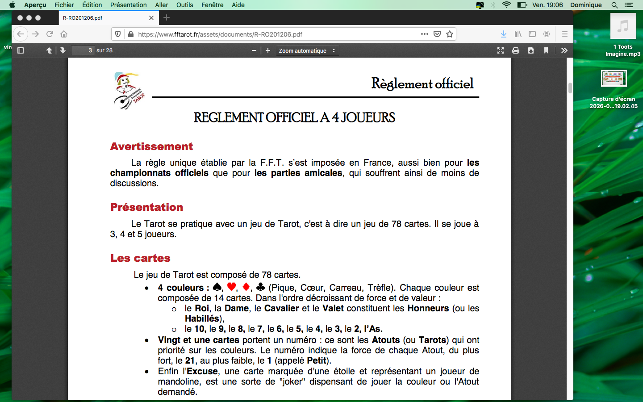643x402 pixels.
Task: Click the "Avertissement" heading
Action: (x=152, y=147)
